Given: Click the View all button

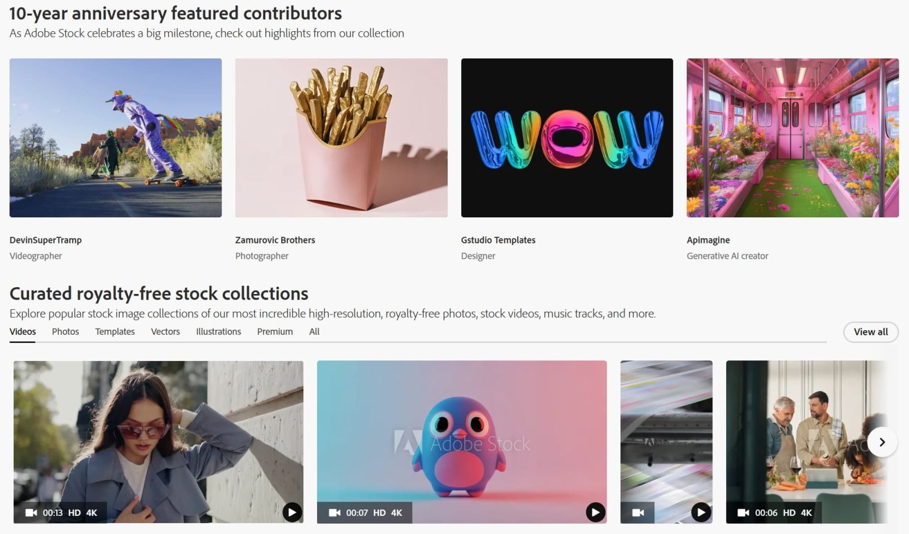Looking at the screenshot, I should click(870, 332).
